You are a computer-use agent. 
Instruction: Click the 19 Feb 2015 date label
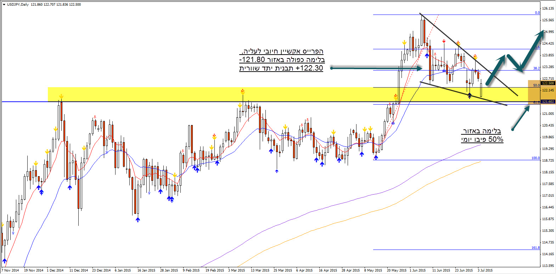[x=215, y=270]
